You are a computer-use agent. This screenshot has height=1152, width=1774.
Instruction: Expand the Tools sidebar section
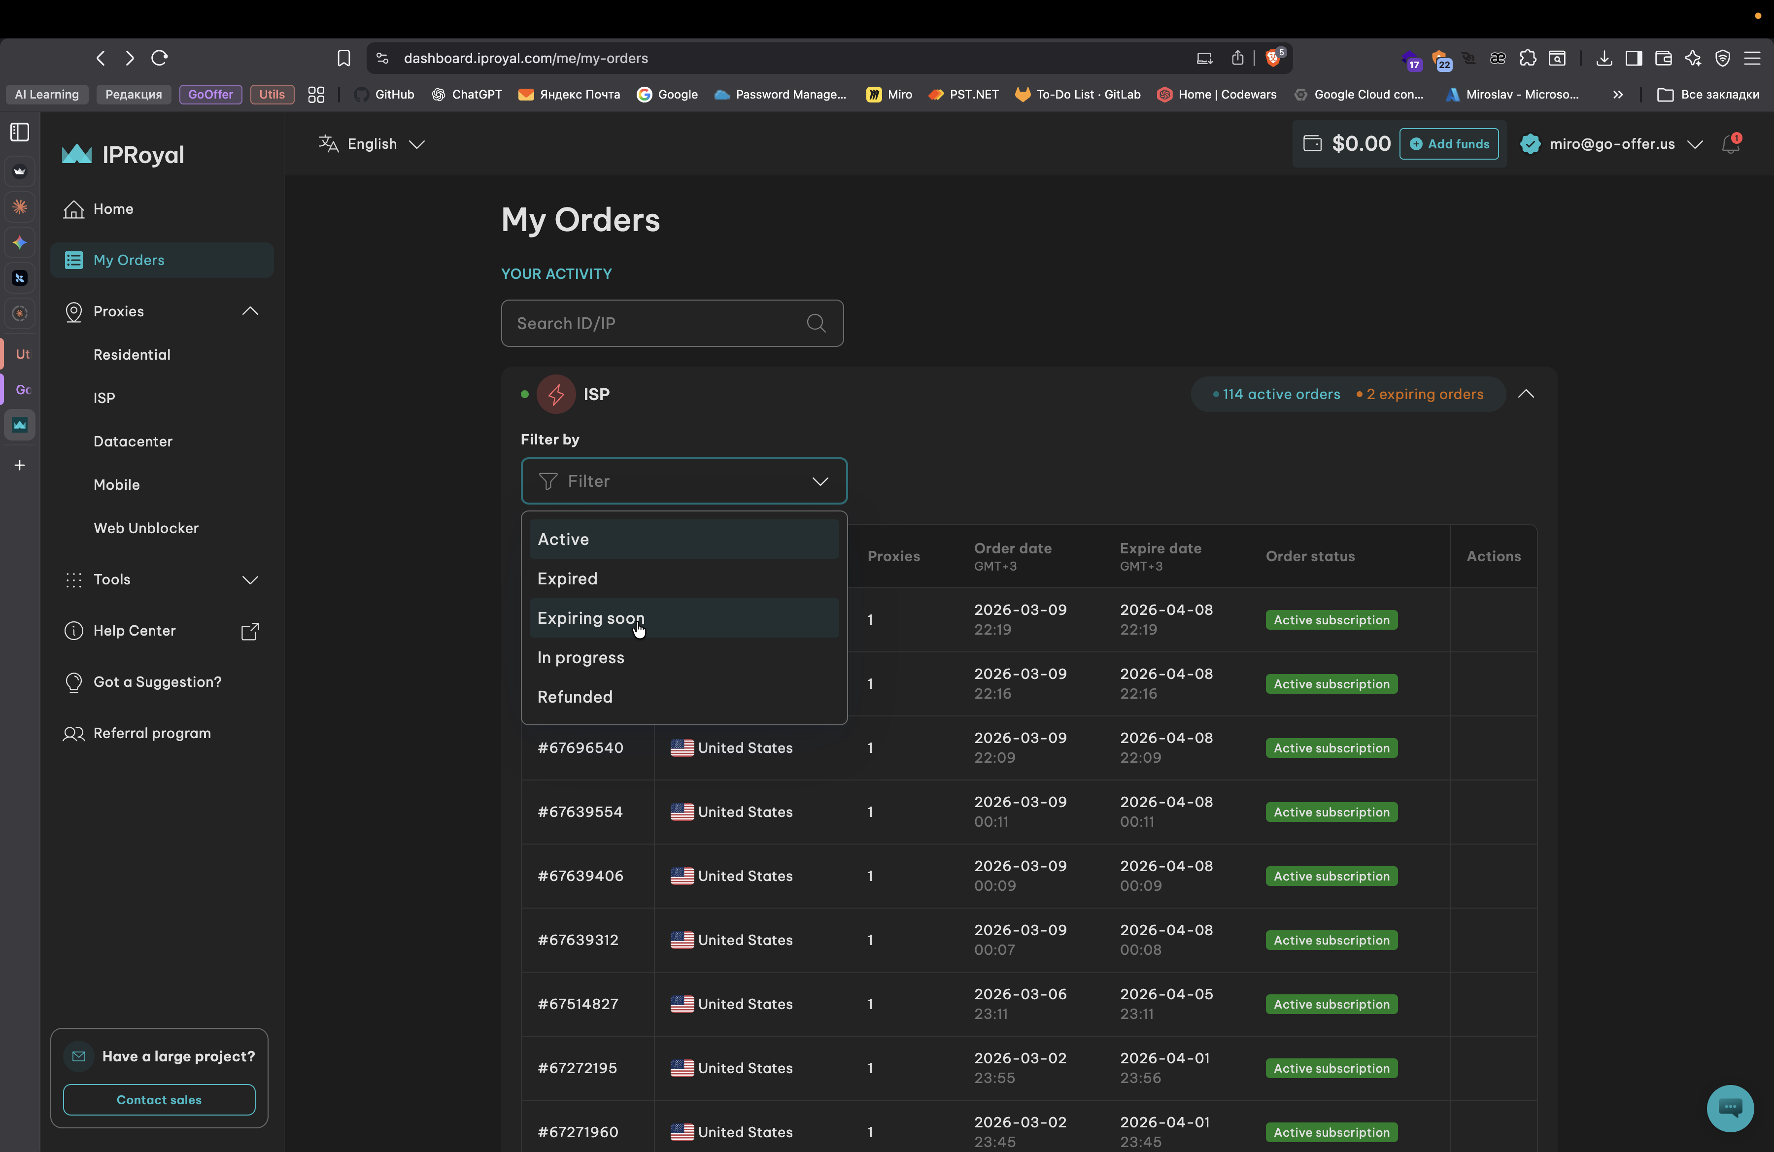(x=250, y=580)
